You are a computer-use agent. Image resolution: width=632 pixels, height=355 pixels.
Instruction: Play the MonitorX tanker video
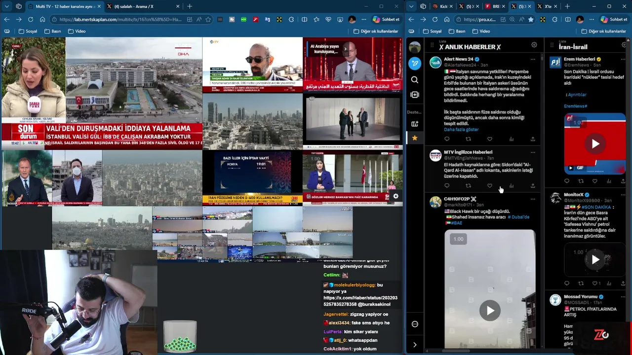(x=595, y=259)
